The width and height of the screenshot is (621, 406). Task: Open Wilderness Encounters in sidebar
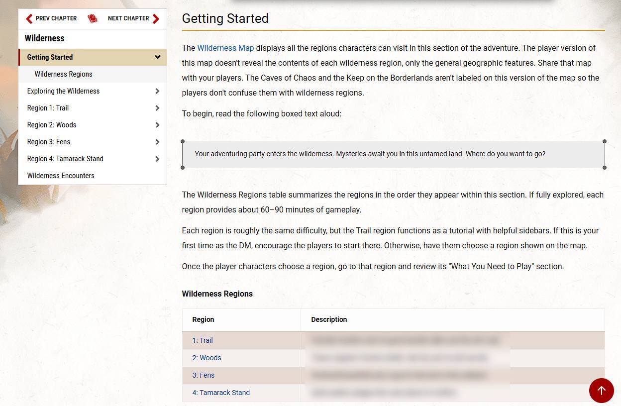(61, 176)
